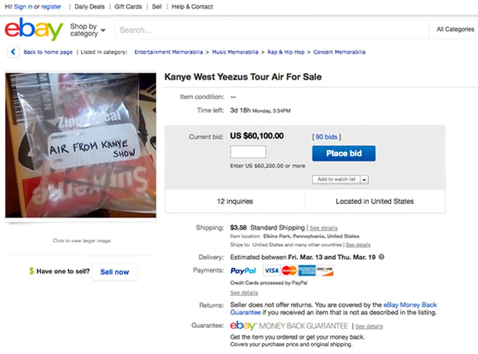This screenshot has width=478, height=354.
Task: Expand the All Categories search filter
Action: point(455,29)
